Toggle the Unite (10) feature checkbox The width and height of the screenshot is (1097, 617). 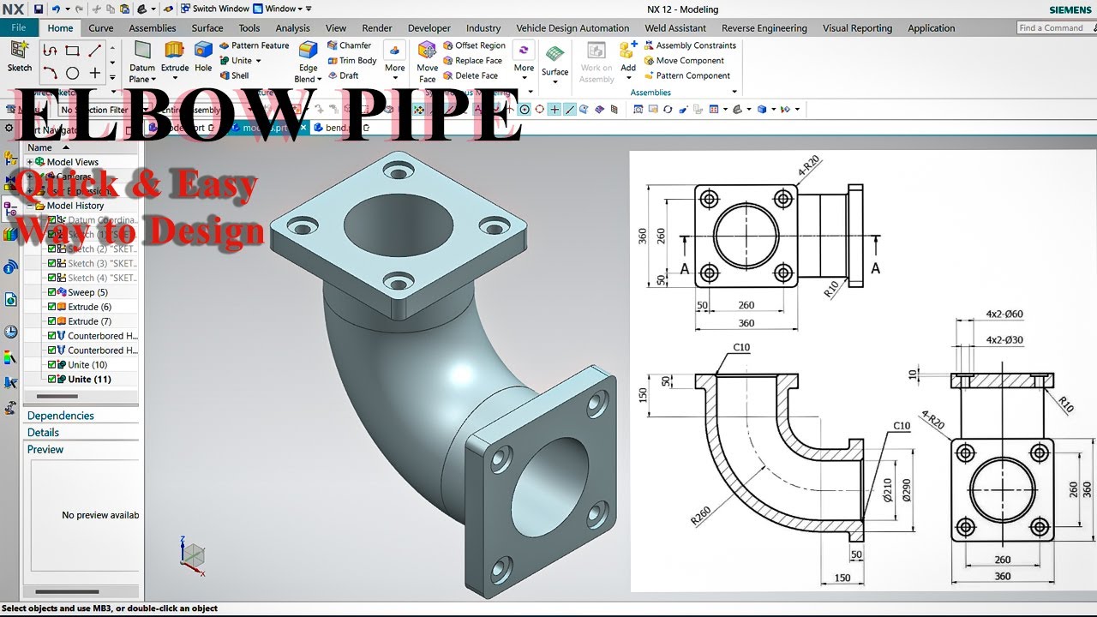coord(52,365)
